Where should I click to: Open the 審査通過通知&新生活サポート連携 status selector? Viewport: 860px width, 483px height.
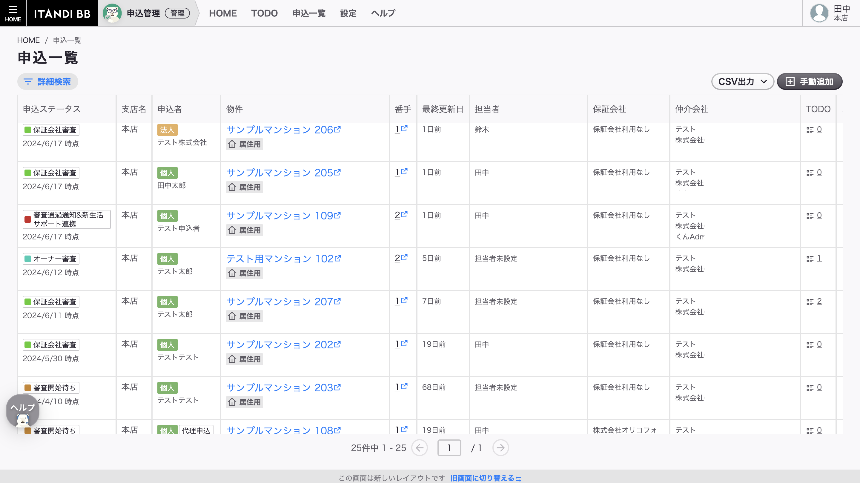(x=66, y=219)
